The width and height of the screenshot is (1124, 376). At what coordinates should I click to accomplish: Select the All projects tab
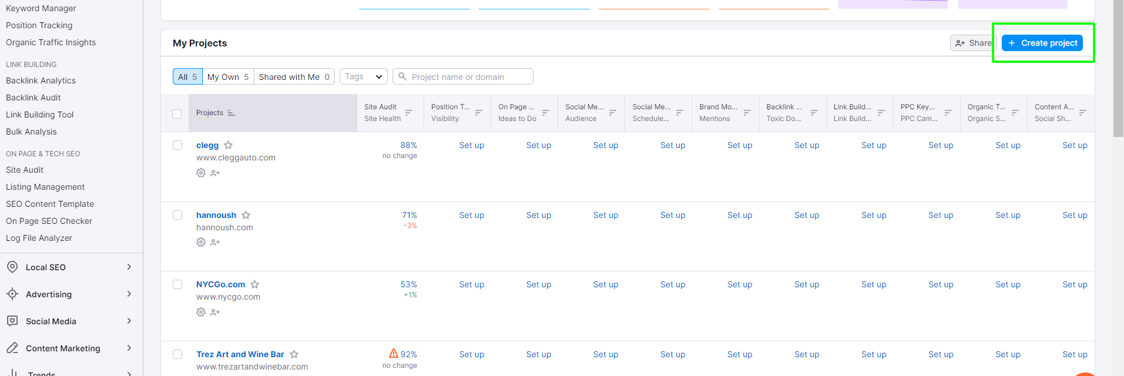187,76
